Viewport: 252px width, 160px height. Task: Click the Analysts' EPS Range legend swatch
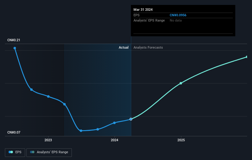[32, 152]
